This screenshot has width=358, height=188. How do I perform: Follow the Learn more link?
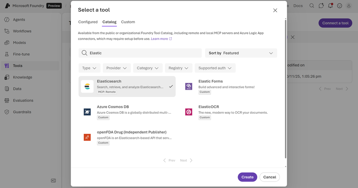(161, 39)
